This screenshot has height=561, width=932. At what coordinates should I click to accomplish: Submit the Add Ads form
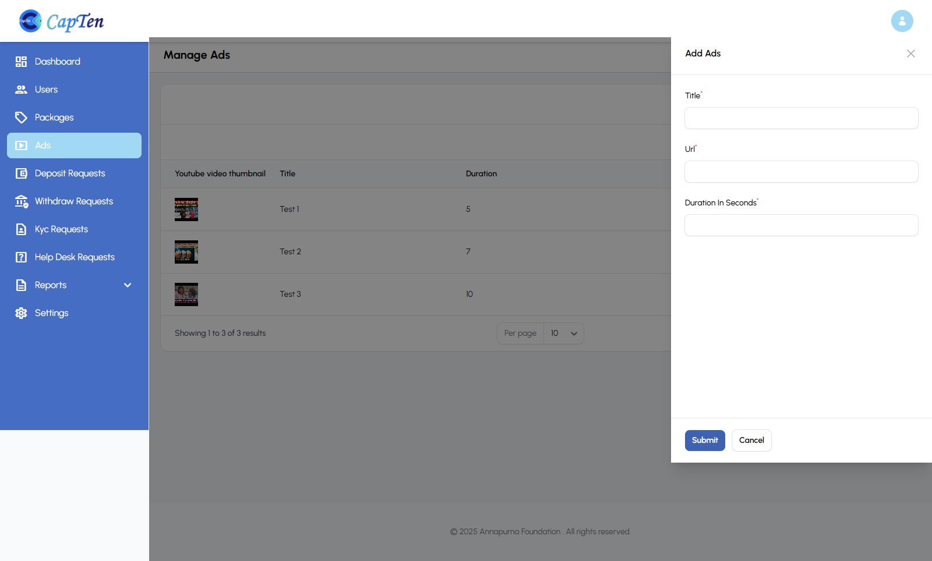point(705,441)
